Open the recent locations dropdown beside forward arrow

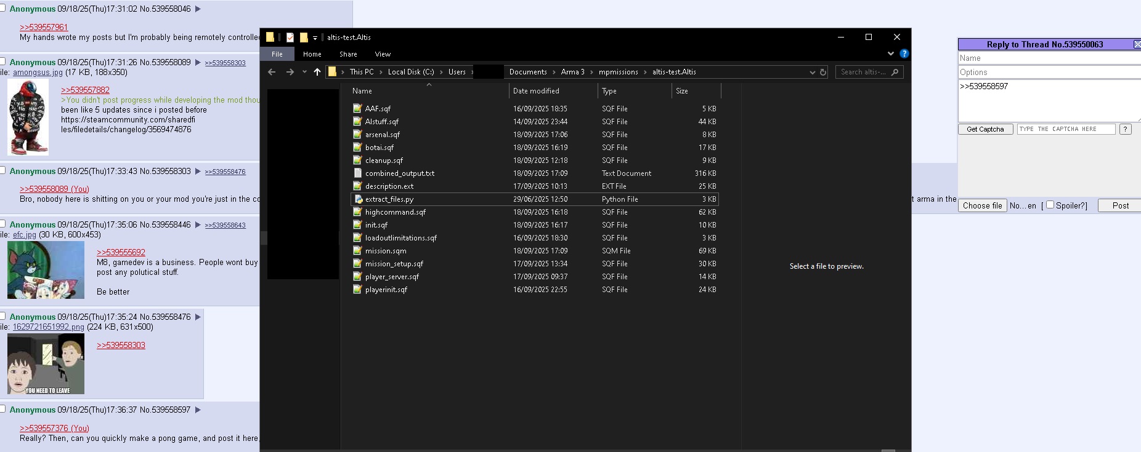point(304,72)
